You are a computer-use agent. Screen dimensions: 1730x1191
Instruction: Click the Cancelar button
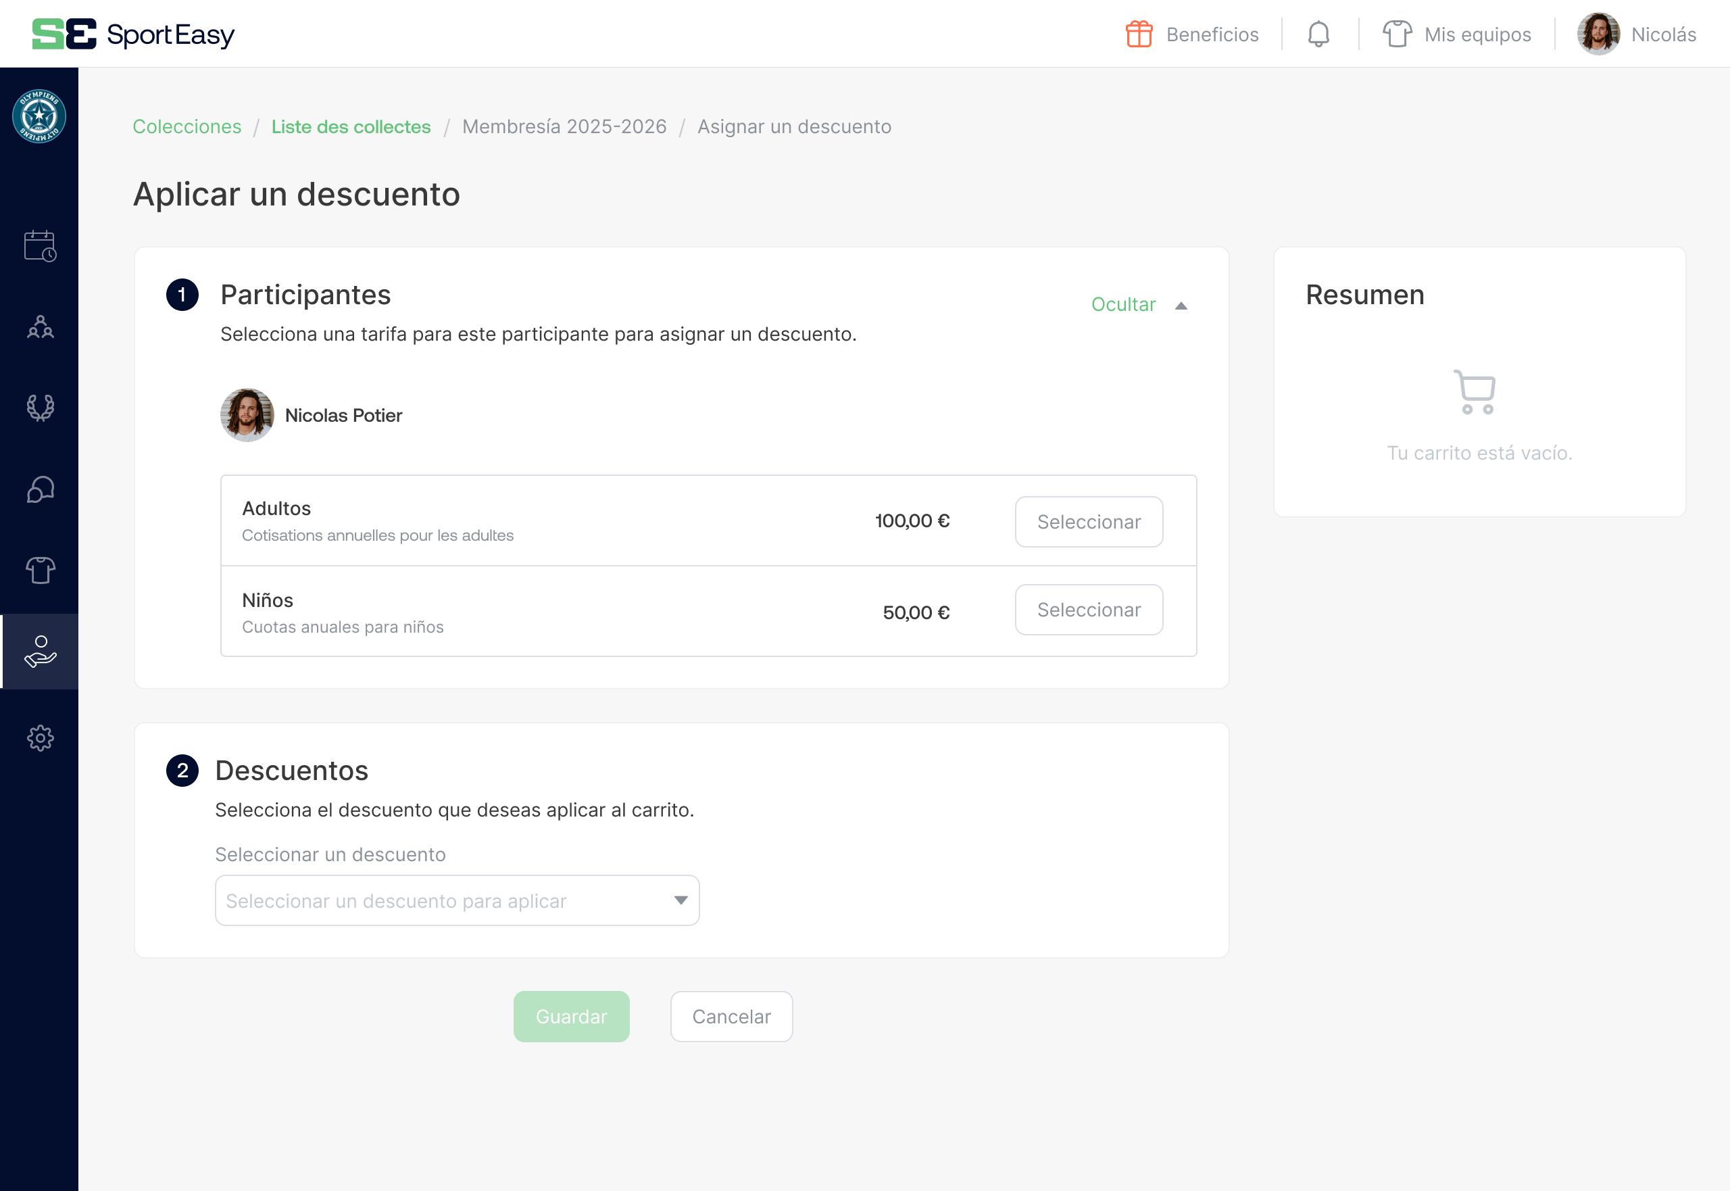[x=731, y=1017]
